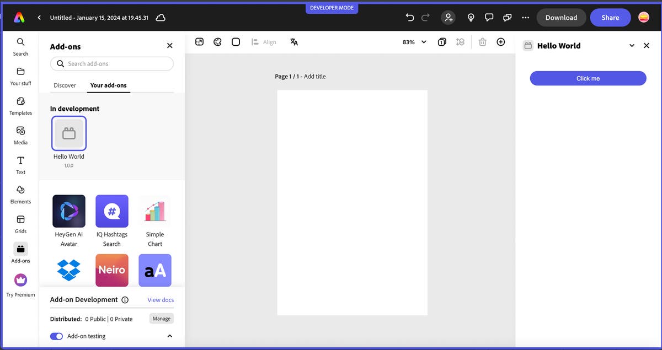Click the Share button

click(610, 18)
